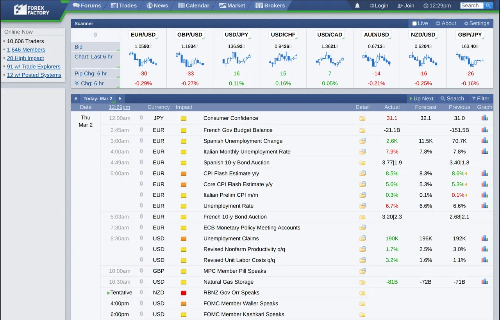The height and width of the screenshot is (320, 500).
Task: Click the Login link
Action: (379, 5)
